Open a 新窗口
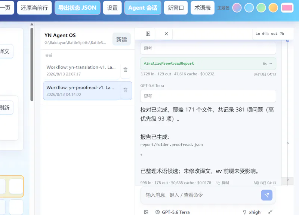Viewport: 299px width, 215px height. 176,7
